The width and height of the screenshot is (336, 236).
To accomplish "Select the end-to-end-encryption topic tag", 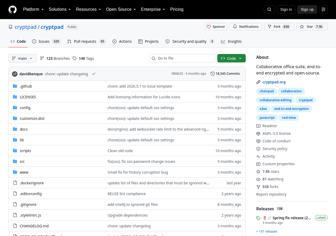I will coord(291,109).
